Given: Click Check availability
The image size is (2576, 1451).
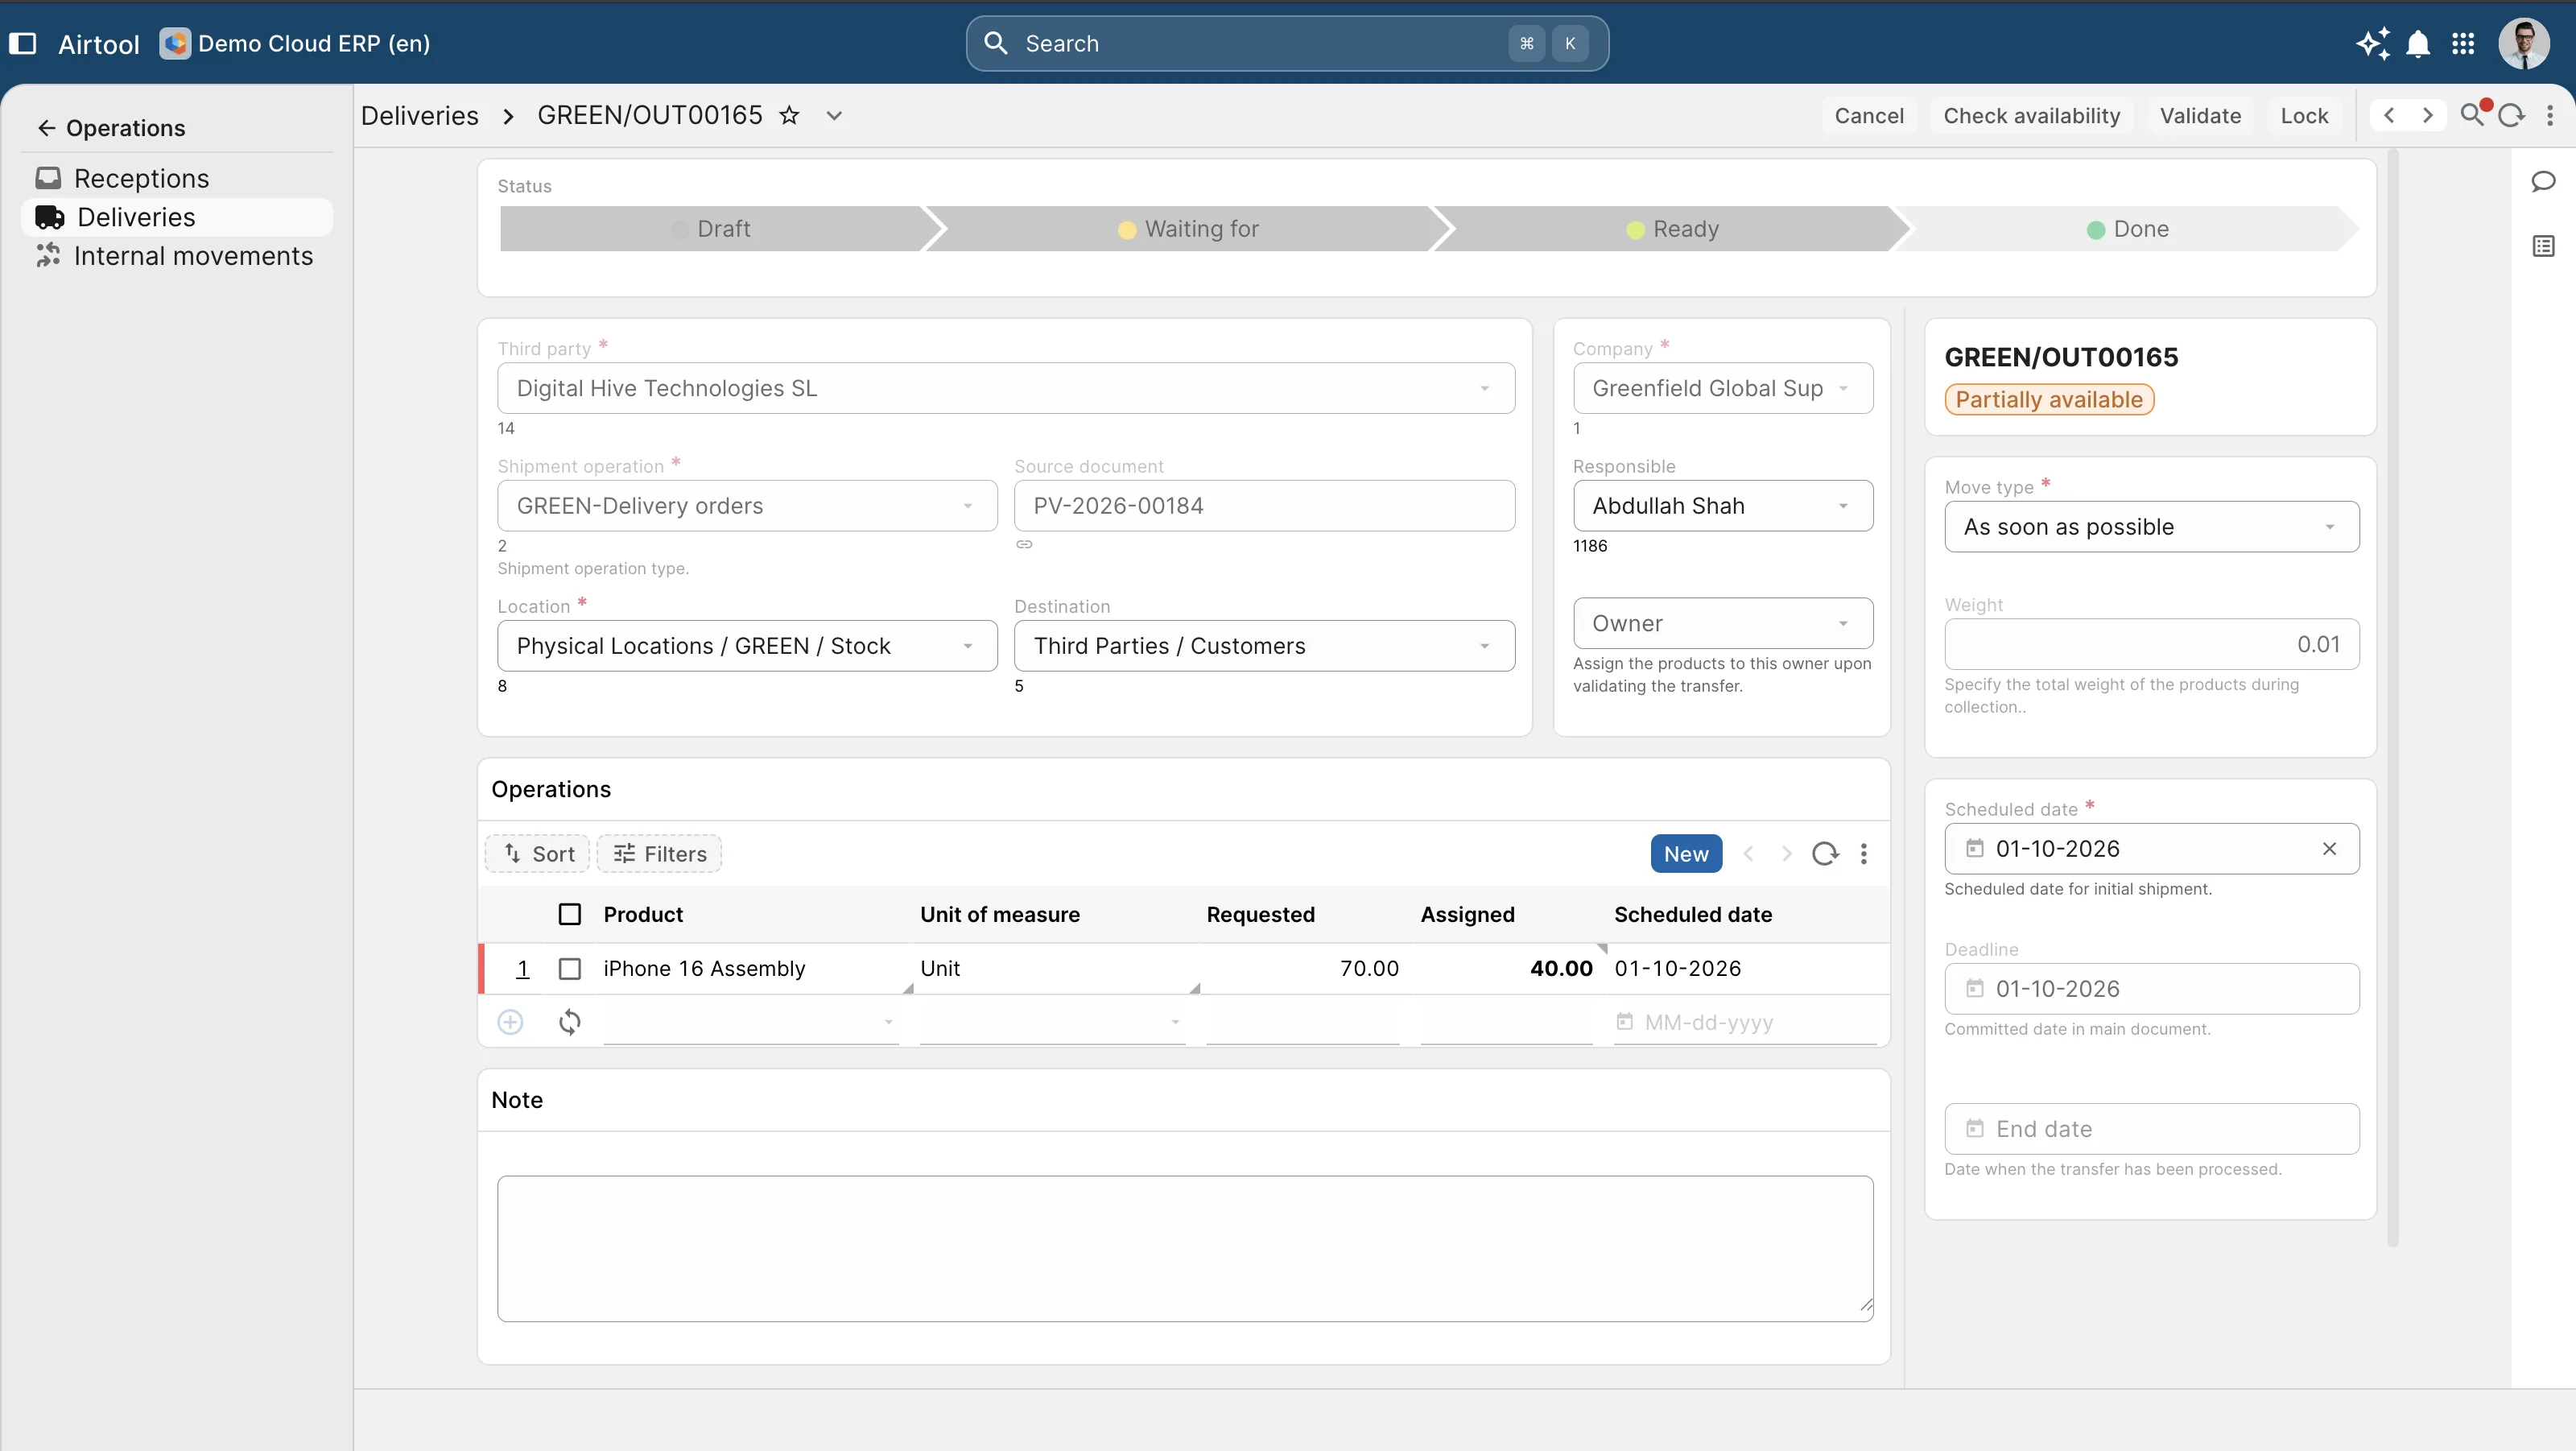Looking at the screenshot, I should (x=2031, y=115).
